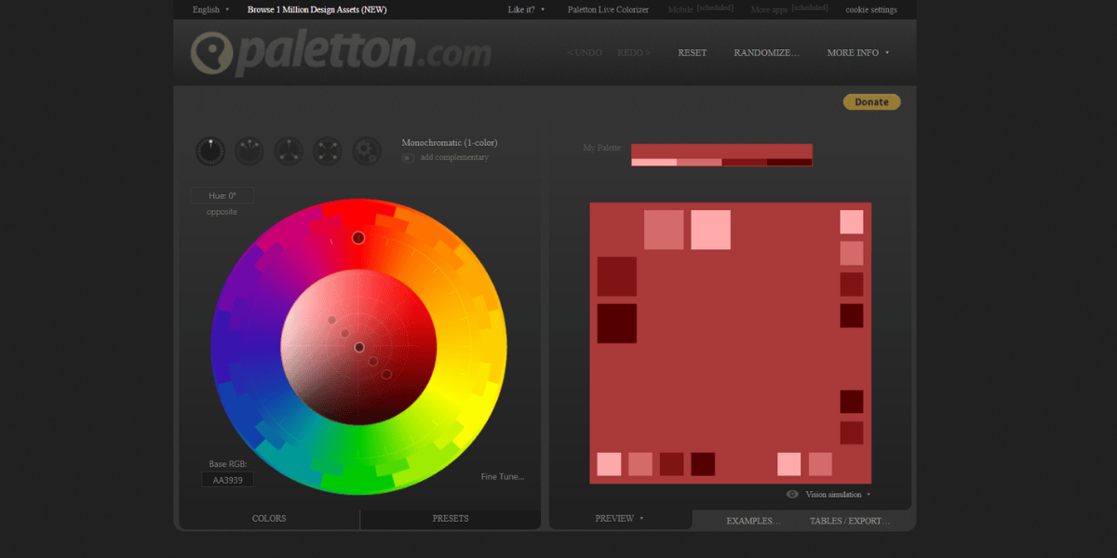1117x558 pixels.
Task: Click the small darkest square at the bottom-left row's end
Action: [x=703, y=464]
